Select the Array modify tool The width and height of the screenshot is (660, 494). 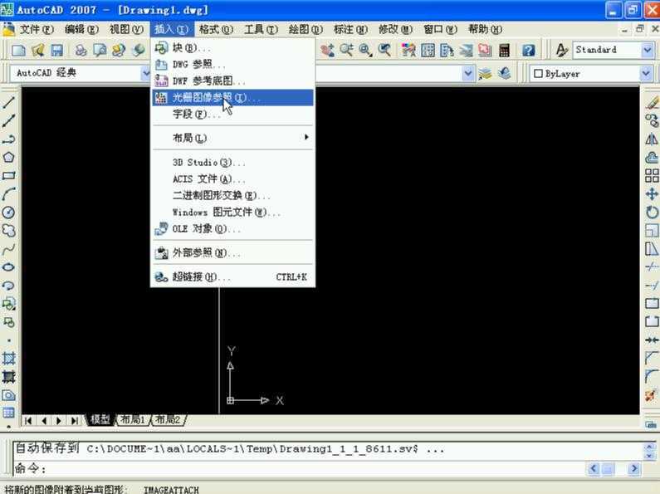(x=652, y=175)
